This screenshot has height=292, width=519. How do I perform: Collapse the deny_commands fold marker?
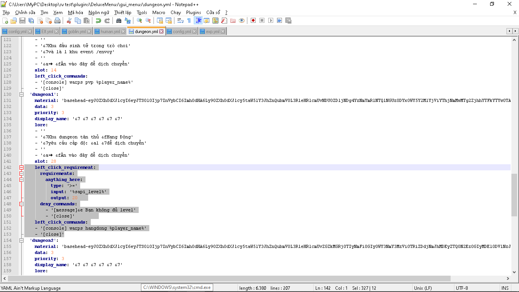pos(22,204)
